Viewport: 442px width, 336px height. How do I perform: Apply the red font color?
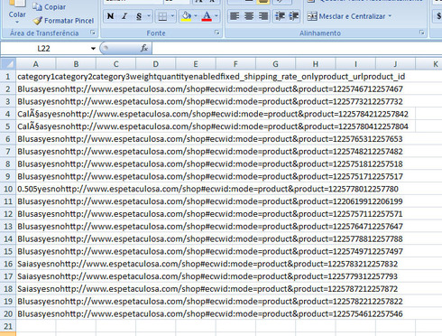[x=207, y=16]
